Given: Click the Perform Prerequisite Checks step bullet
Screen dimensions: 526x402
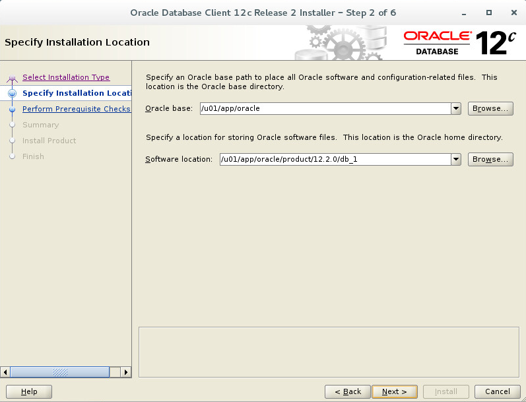Looking at the screenshot, I should 13,110.
